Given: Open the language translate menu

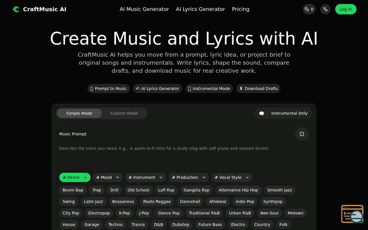Looking at the screenshot, I should [x=325, y=9].
